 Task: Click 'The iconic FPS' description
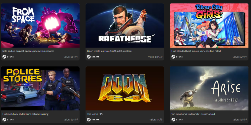[95, 114]
